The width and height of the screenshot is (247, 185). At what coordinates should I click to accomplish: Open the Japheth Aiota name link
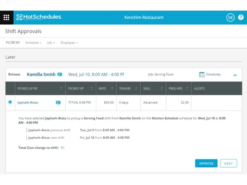tap(28, 103)
